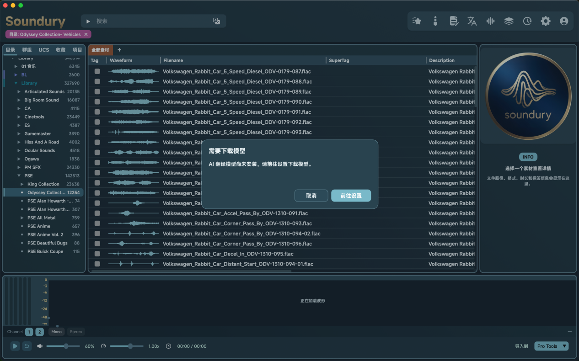
Task: Click the INFO badge
Action: click(x=528, y=157)
